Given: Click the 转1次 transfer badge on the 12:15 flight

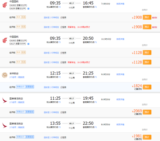Looking at the screenshot, I should tap(72, 73).
